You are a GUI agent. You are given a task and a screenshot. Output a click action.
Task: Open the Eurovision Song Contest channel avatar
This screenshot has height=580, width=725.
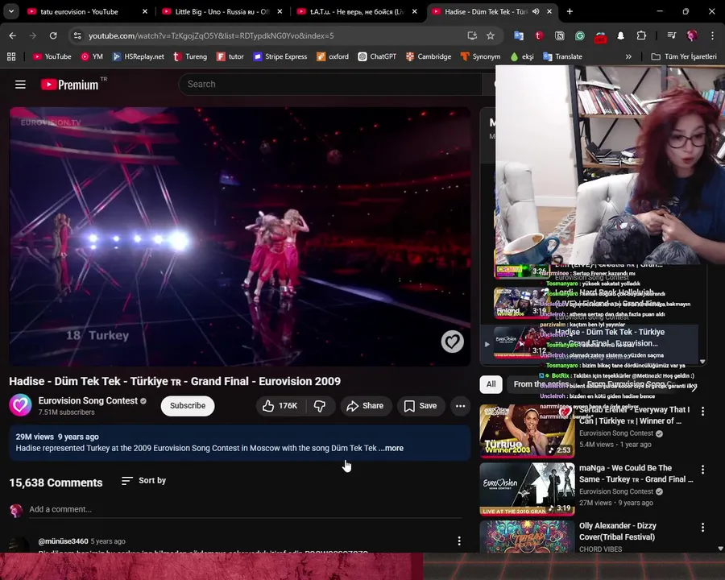coord(20,405)
